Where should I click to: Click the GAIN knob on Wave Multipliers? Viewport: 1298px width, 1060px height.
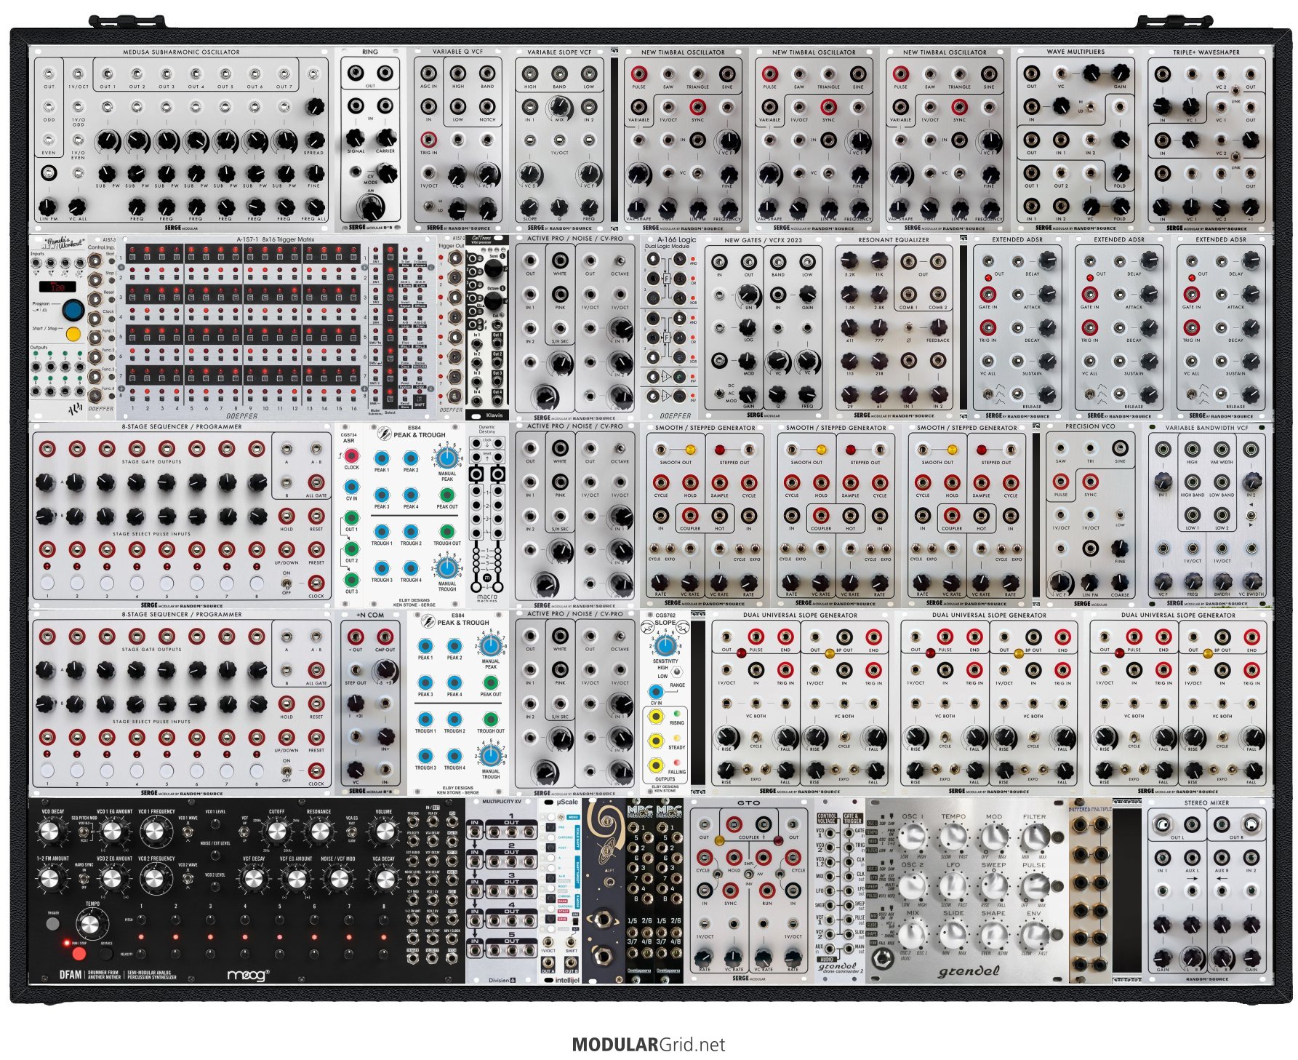tap(1120, 72)
